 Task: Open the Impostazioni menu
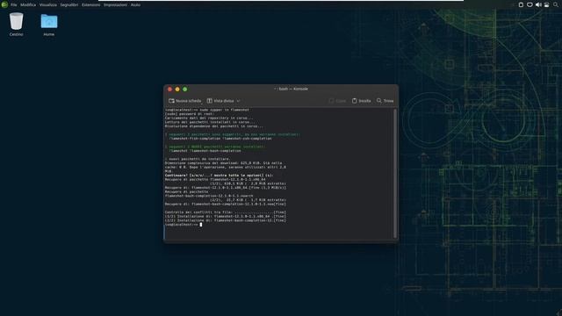(115, 5)
